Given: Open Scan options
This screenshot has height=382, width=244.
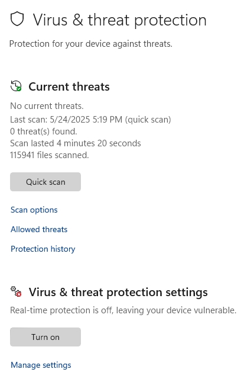Looking at the screenshot, I should (x=34, y=210).
